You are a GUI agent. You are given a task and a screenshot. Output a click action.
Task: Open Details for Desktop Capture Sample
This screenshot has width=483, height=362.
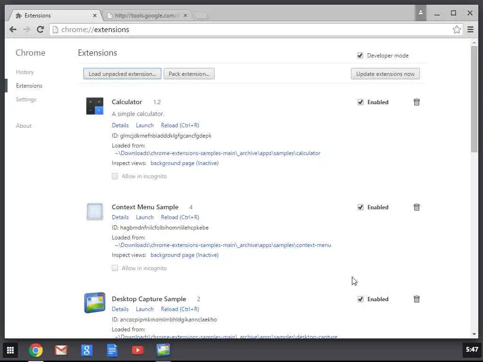point(120,309)
